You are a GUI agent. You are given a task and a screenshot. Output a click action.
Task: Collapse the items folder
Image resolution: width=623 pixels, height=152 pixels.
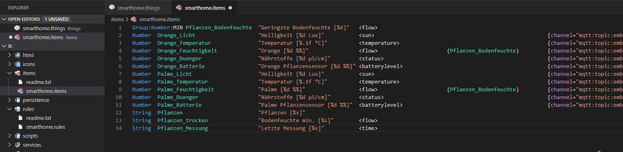tap(10, 73)
